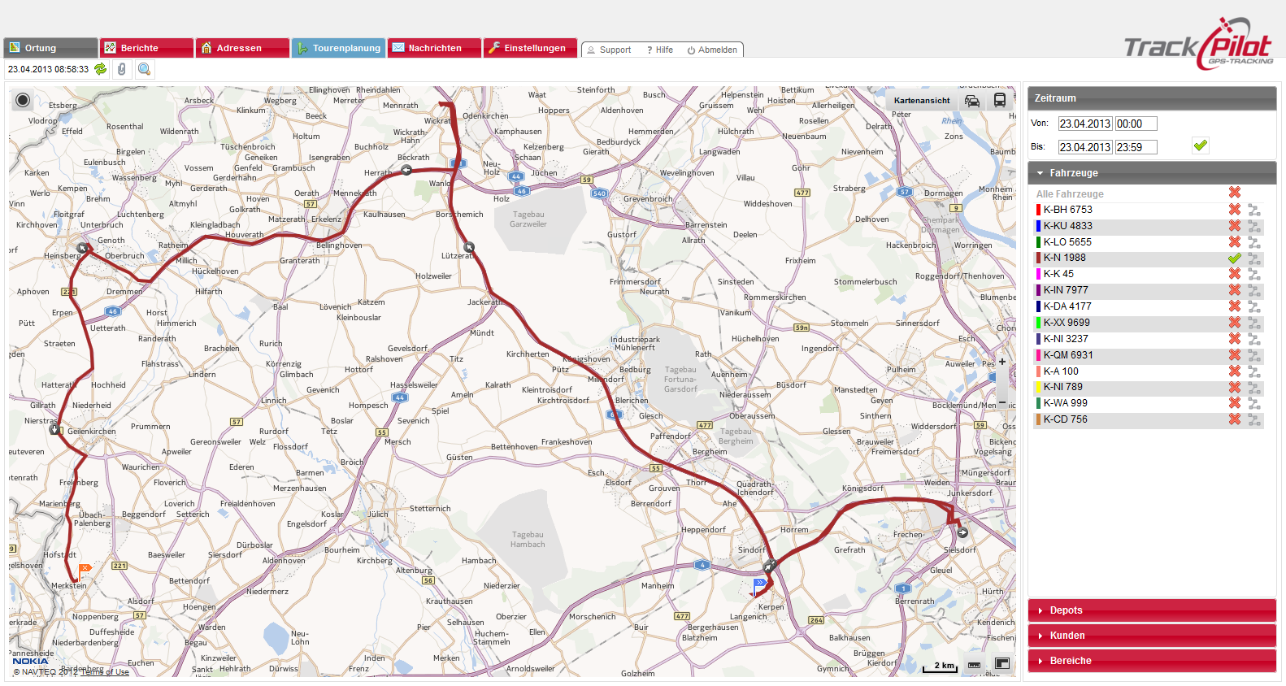Disable vehicle K-N 1988 on map

pos(1235,258)
